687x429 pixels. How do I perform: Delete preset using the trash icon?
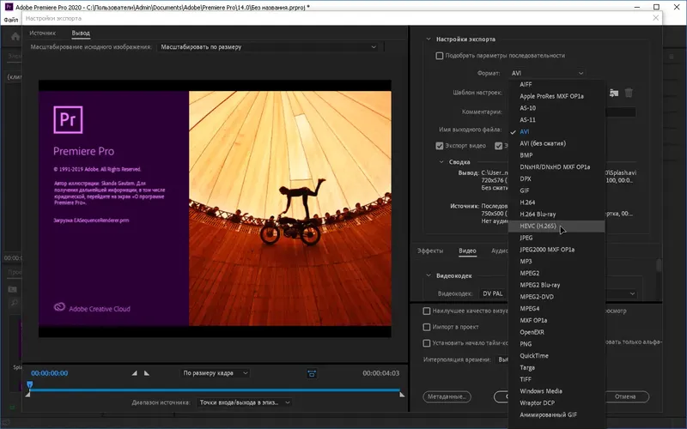629,93
